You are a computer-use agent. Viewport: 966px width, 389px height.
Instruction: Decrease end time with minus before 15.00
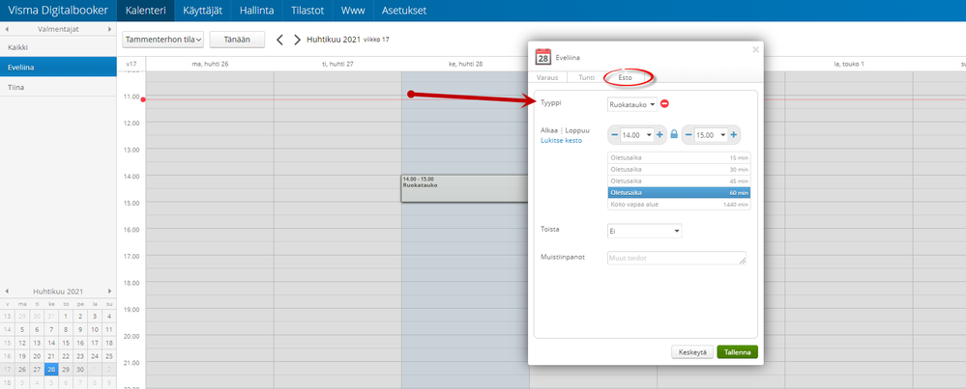688,134
